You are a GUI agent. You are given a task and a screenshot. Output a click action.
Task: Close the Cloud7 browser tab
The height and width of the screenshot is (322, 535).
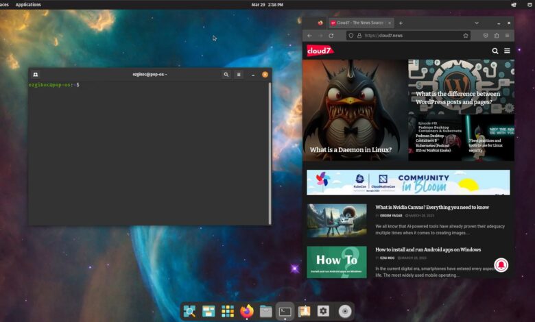(390, 23)
